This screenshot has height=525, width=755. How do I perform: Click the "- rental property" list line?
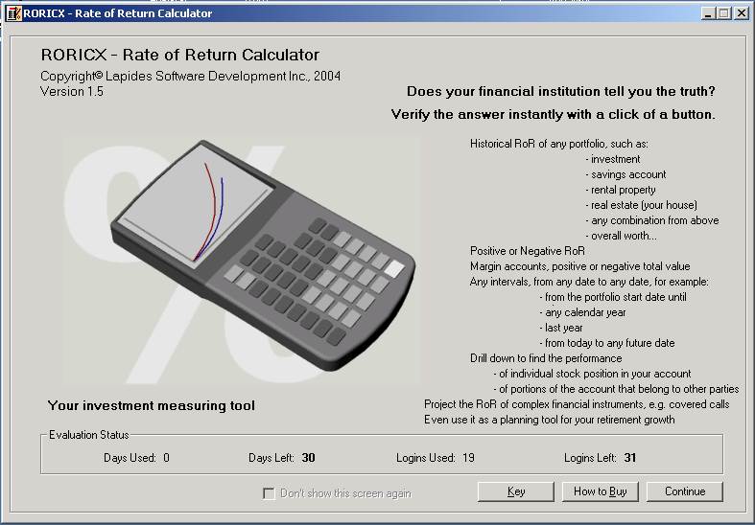coord(621,190)
